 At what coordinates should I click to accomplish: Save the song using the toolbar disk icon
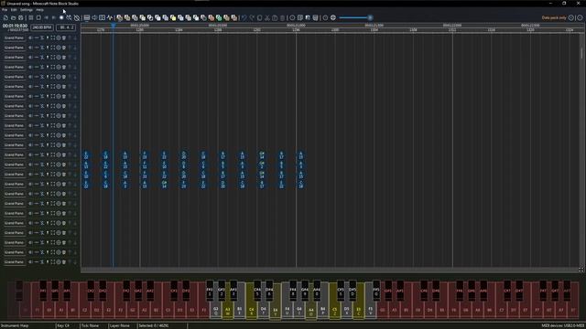(21, 17)
